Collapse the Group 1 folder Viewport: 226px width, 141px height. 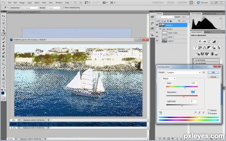[160, 29]
